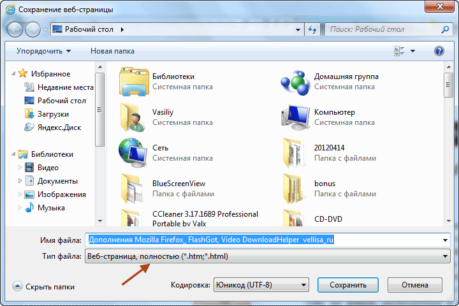Click the file list scrollbar thumb
Image resolution: width=459 pixels, height=306 pixels.
[448, 85]
